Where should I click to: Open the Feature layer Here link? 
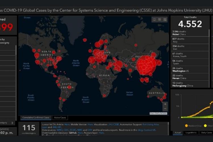click(101, 133)
